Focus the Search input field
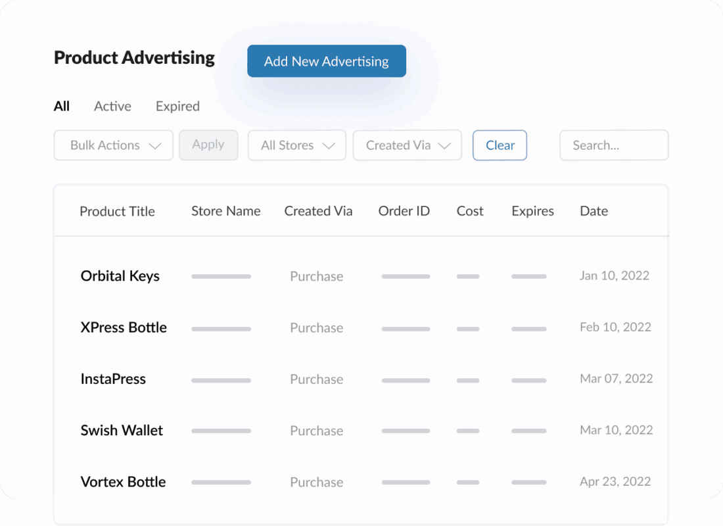The image size is (723, 526). point(613,145)
